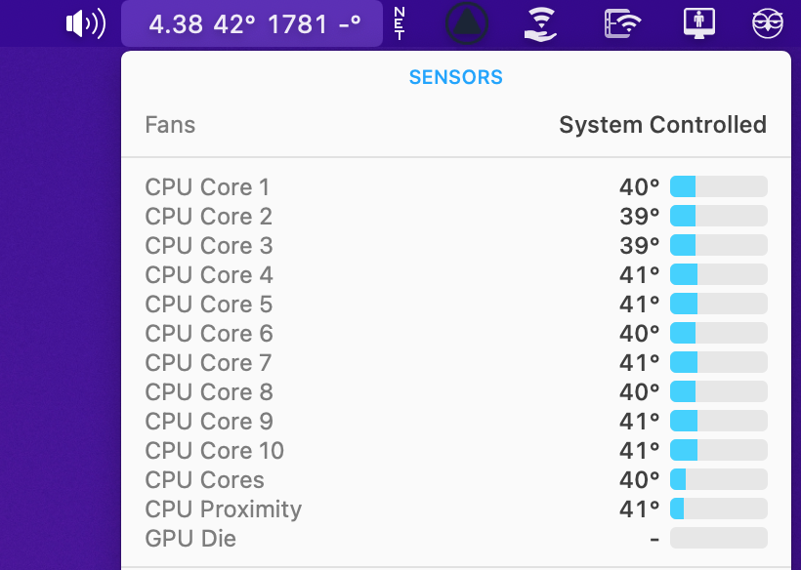The image size is (801, 570).
Task: Select the SENSORS header title
Action: tap(455, 77)
